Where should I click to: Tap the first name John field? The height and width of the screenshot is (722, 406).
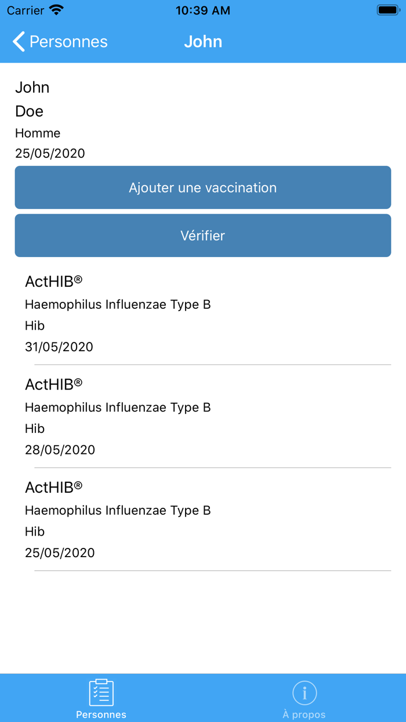pyautogui.click(x=32, y=88)
